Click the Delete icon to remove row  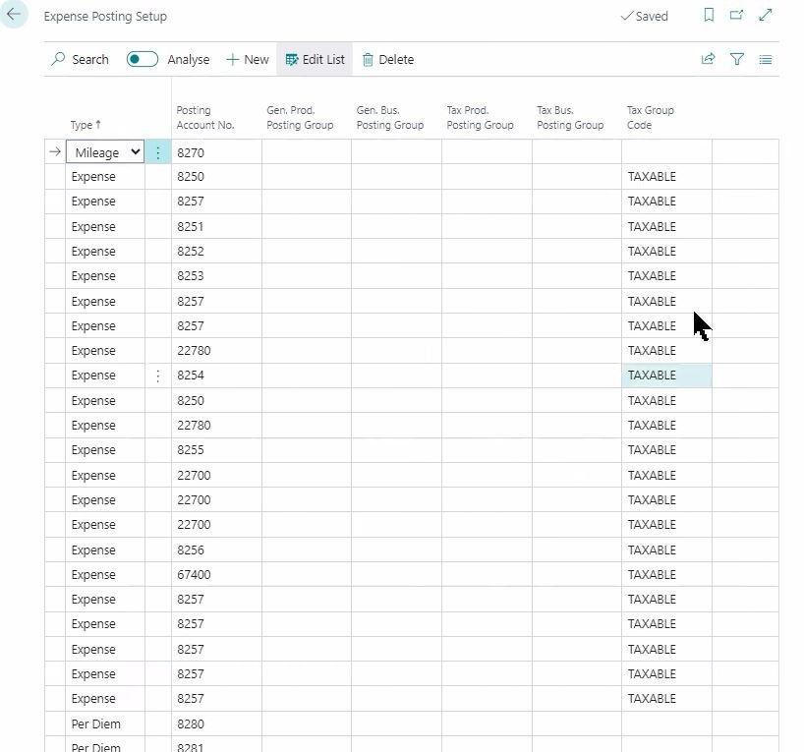387,59
